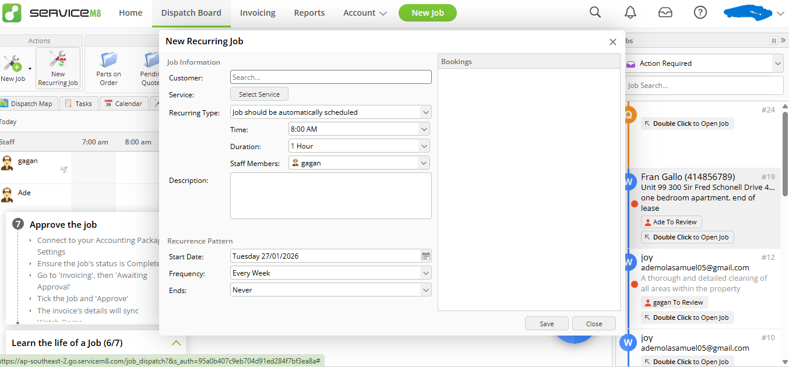
Task: Switch to the Dispatch Board tab
Action: coord(191,12)
